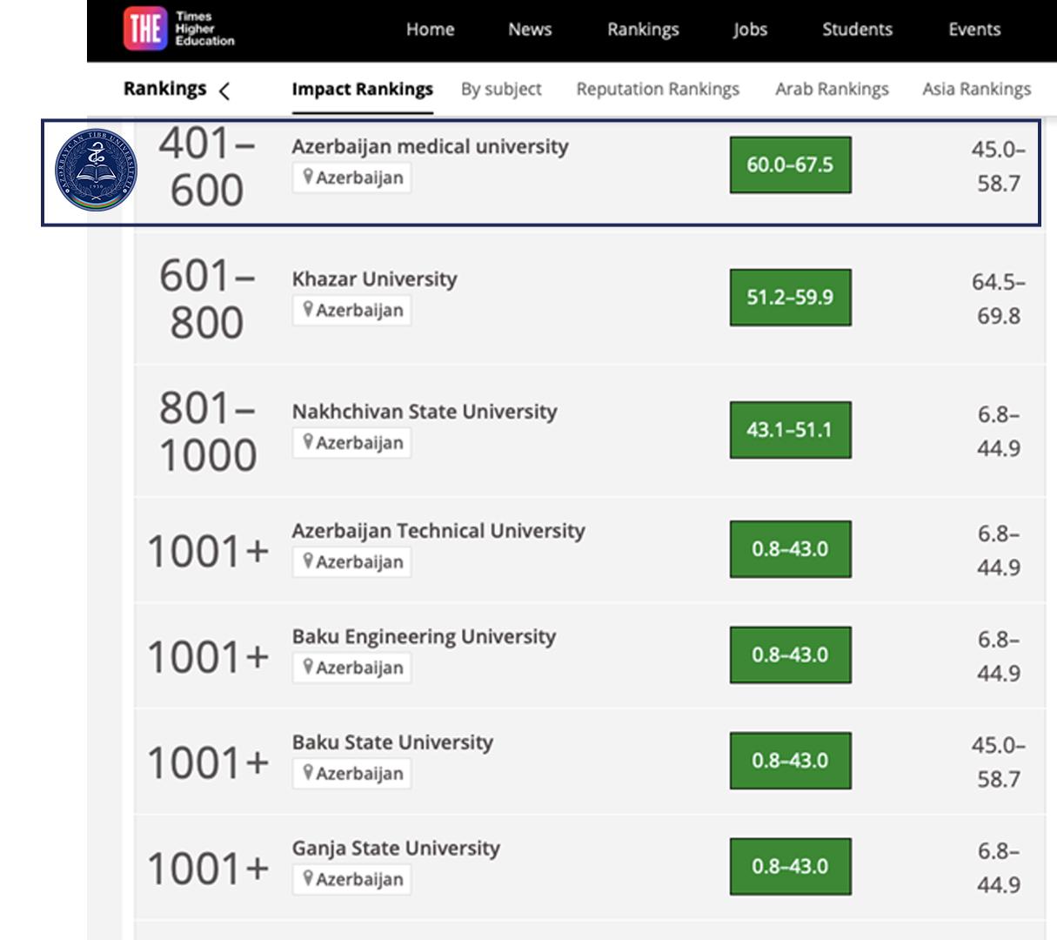
Task: Click the 601–800 rank value
Action: [207, 299]
